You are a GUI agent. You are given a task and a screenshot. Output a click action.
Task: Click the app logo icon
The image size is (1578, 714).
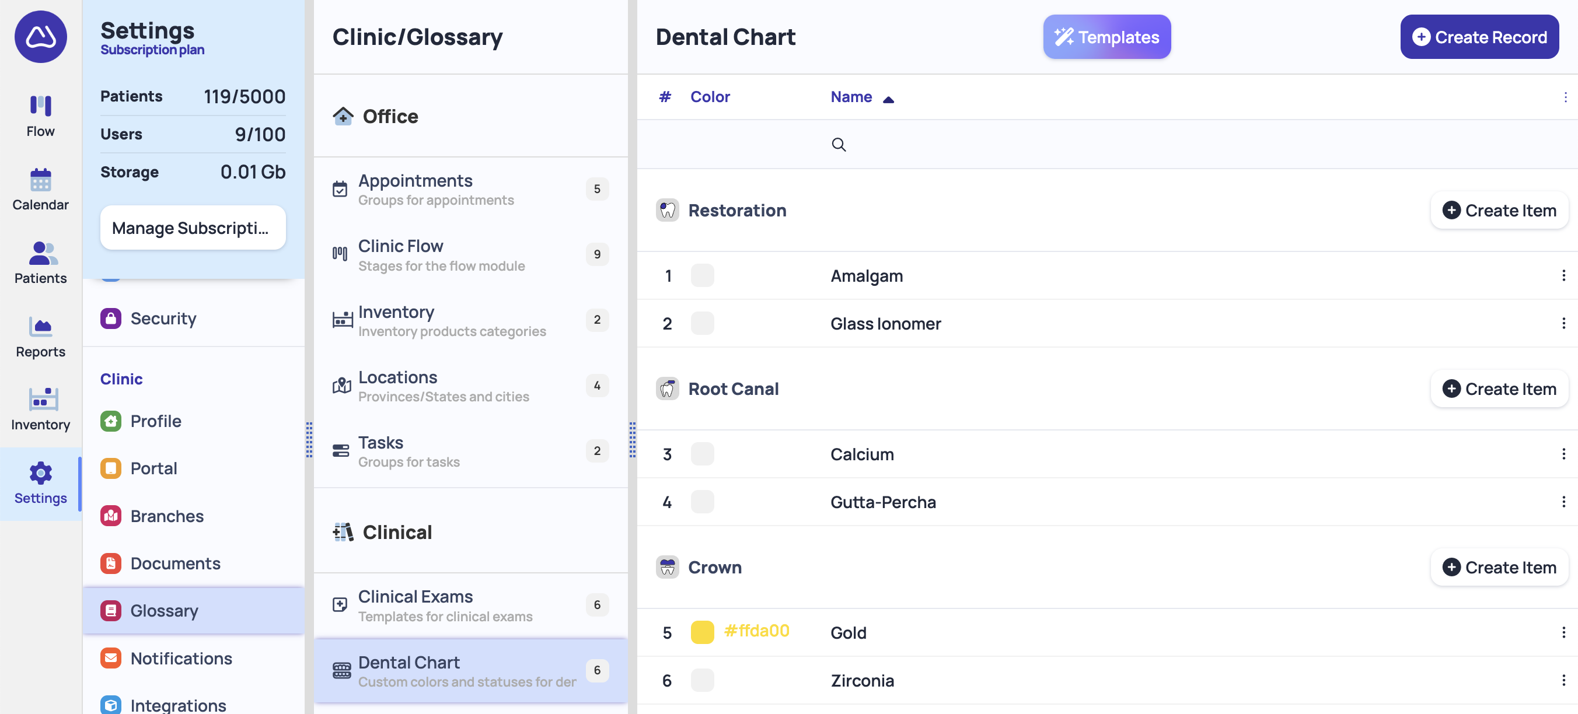click(40, 37)
